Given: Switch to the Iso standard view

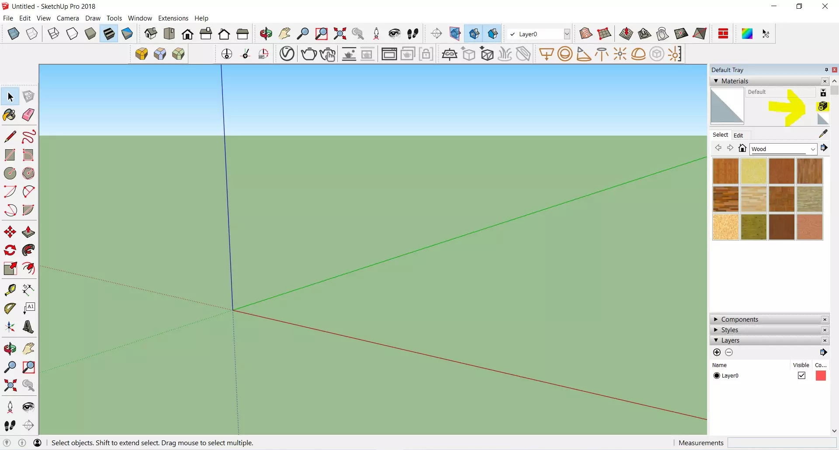Looking at the screenshot, I should (150, 34).
